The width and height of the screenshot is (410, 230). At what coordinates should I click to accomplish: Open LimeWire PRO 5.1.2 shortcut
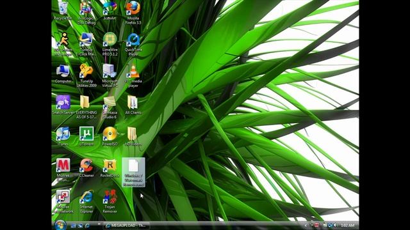(110, 44)
